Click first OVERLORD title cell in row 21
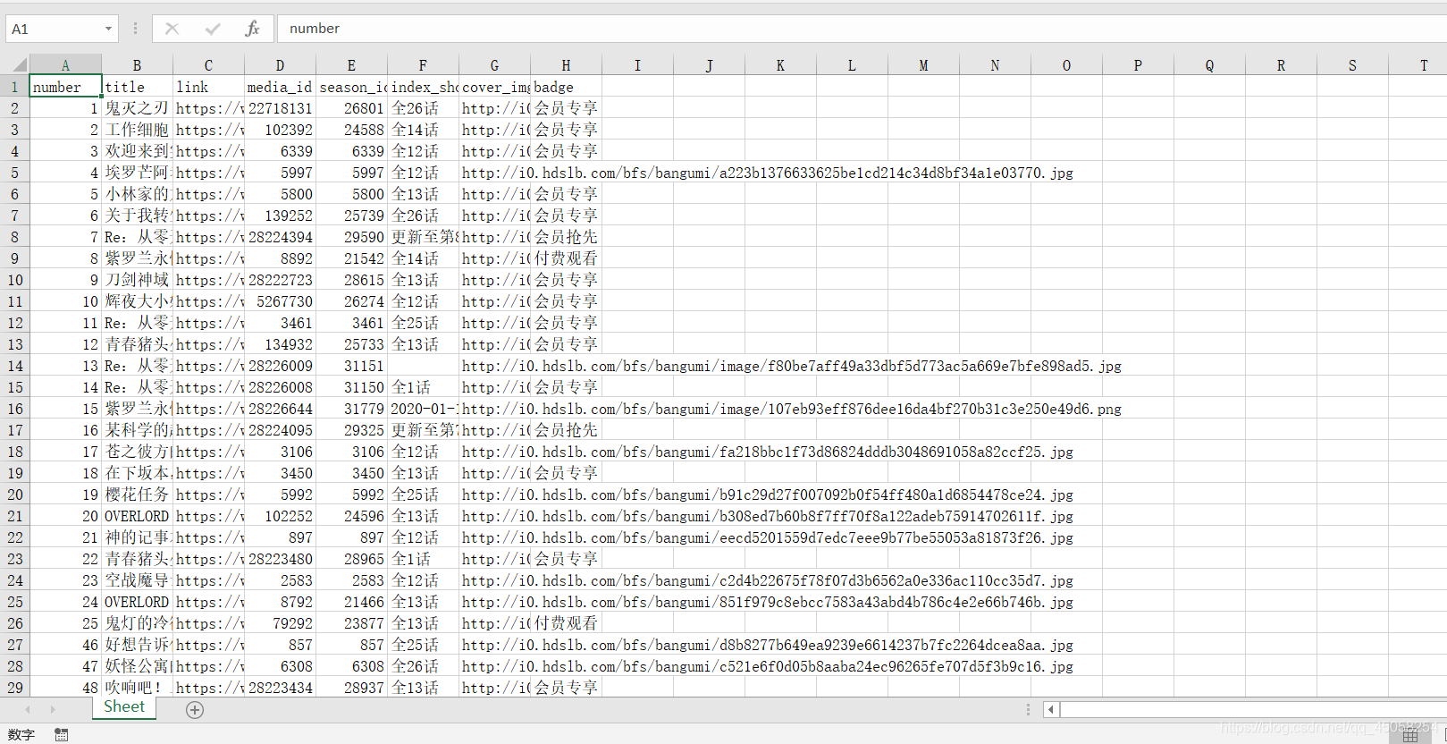The image size is (1447, 744). tap(137, 516)
